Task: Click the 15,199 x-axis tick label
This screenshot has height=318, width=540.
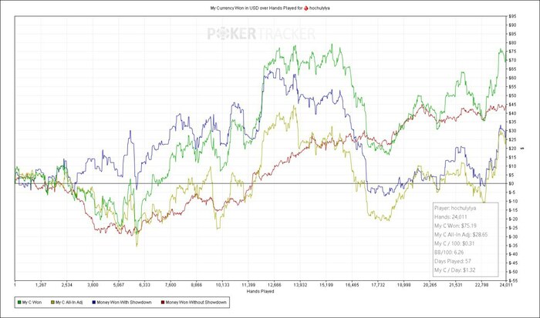Action: click(326, 285)
